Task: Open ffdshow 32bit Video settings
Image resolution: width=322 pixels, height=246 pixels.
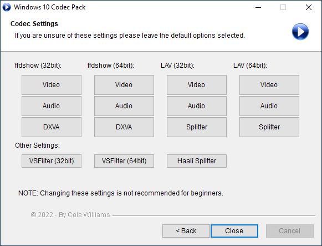Action: click(x=52, y=85)
